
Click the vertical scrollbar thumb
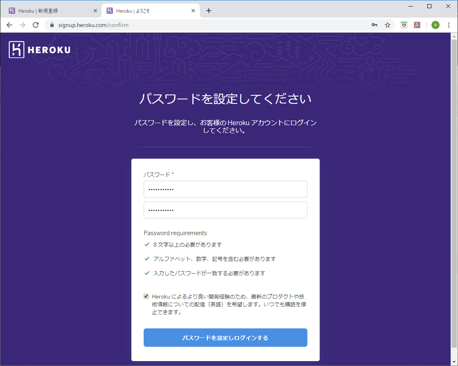pyautogui.click(x=454, y=193)
